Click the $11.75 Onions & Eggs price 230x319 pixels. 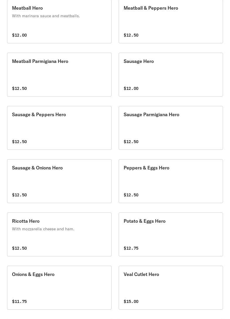[x=19, y=301]
